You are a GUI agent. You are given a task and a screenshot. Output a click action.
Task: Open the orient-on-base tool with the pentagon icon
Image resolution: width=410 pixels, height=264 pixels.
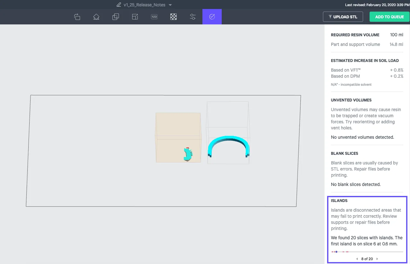tap(96, 17)
